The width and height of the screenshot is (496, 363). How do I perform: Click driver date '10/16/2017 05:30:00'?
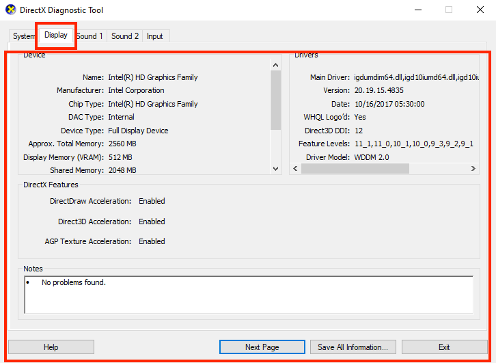coord(389,104)
